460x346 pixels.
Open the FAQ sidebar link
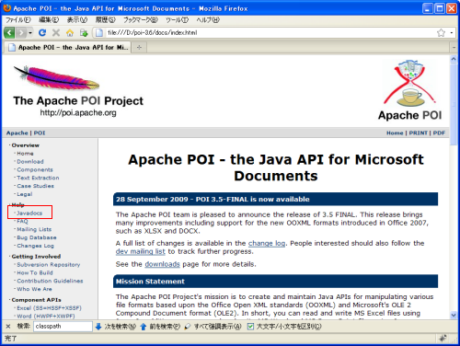22,221
